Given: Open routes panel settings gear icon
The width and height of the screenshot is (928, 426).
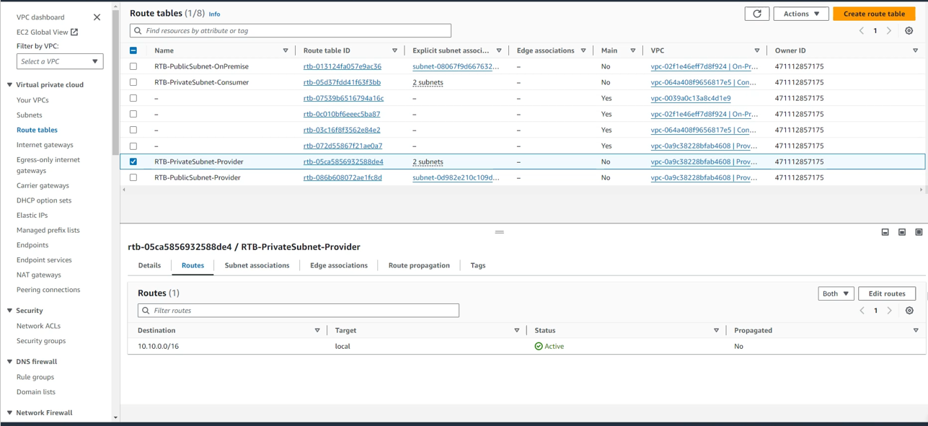Looking at the screenshot, I should [909, 311].
